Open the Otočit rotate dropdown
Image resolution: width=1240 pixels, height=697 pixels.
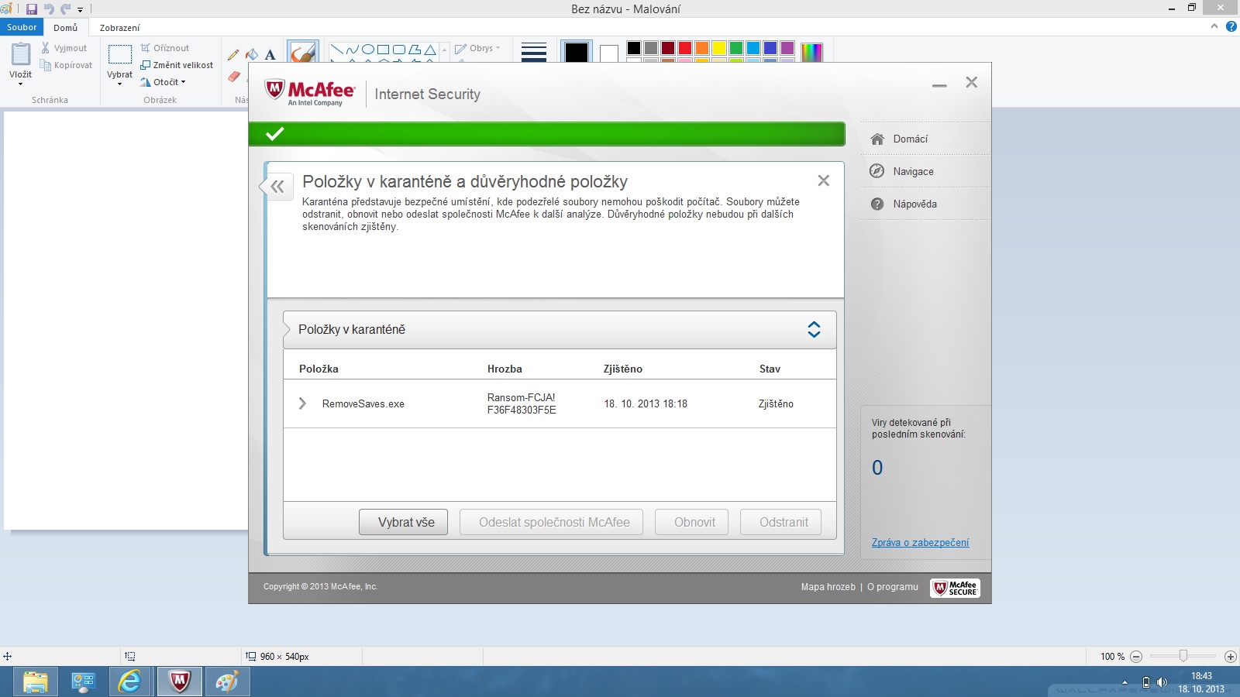(x=164, y=82)
